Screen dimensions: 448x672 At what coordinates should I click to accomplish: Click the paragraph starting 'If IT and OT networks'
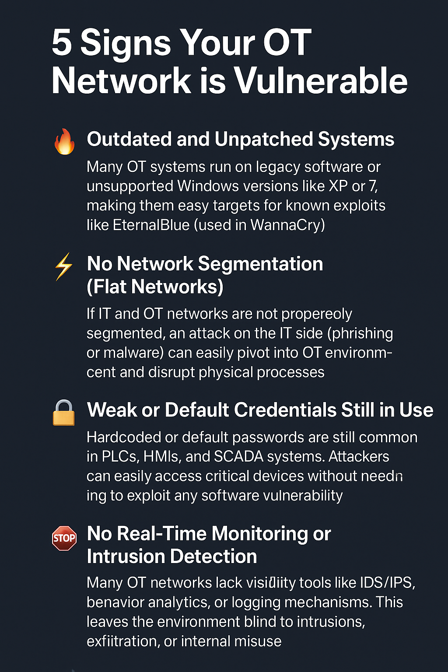pyautogui.click(x=240, y=343)
